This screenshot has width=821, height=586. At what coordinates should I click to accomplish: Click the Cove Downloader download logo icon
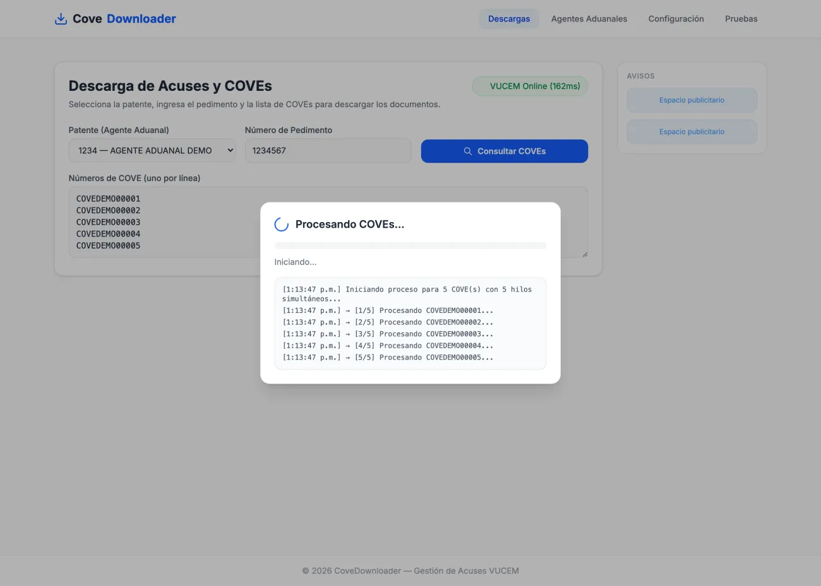(x=61, y=19)
